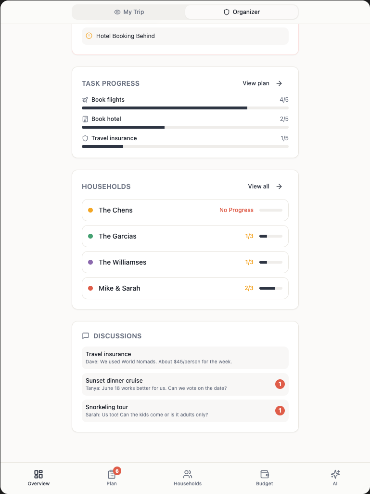
Task: Expand The Garcias household row
Action: click(185, 236)
